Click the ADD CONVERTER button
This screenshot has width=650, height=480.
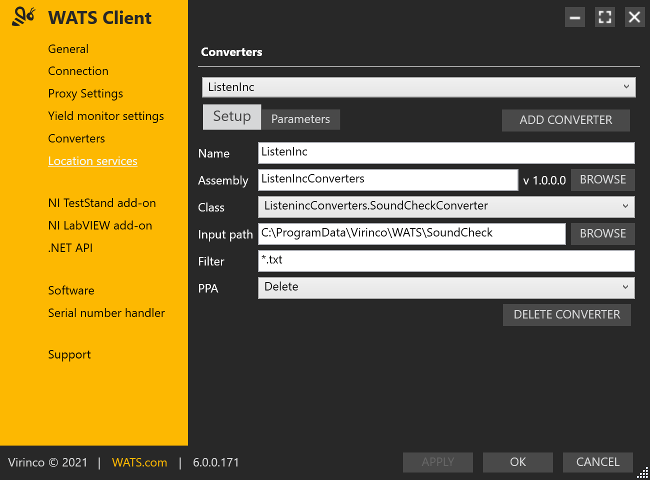[x=566, y=120]
